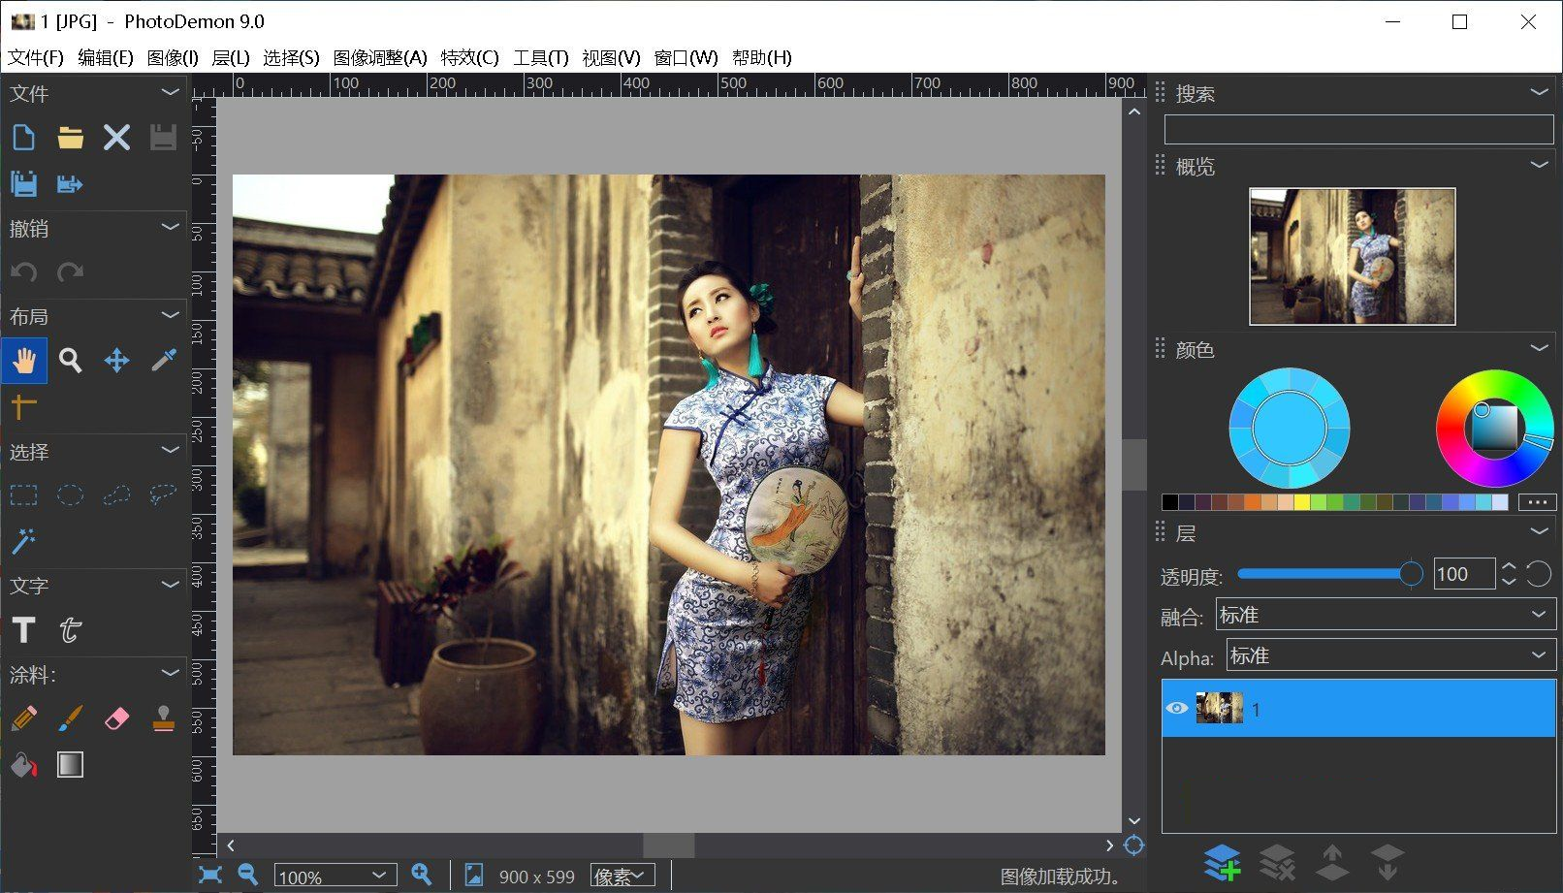This screenshot has height=893, width=1563.
Task: Open the 融合 blend mode dropdown
Action: [1385, 615]
